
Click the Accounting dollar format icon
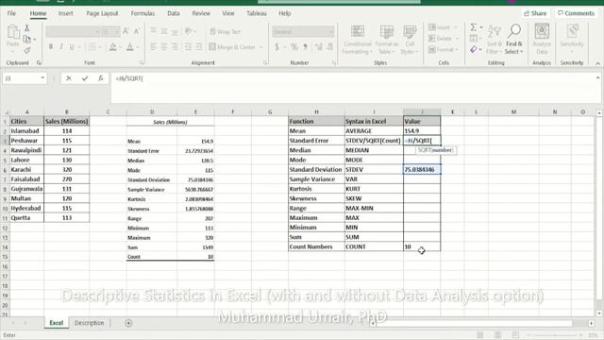pyautogui.click(x=277, y=47)
